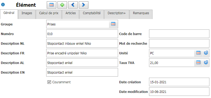Viewport: 211px width, 98px height.
Task: Click the Description NL label
Action: coord(13,44)
